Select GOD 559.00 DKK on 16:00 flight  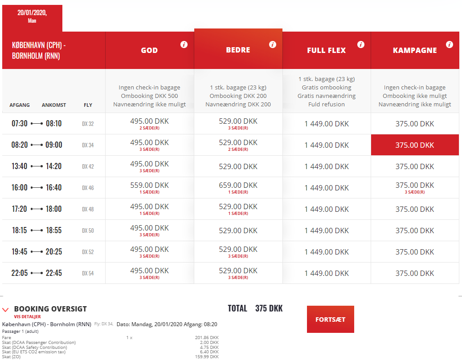coord(149,187)
